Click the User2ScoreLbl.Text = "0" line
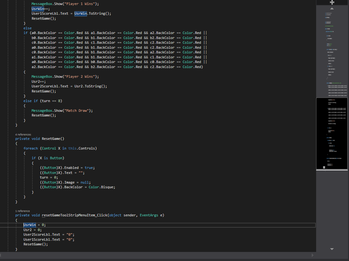The height and width of the screenshot is (261, 349). pos(49,234)
